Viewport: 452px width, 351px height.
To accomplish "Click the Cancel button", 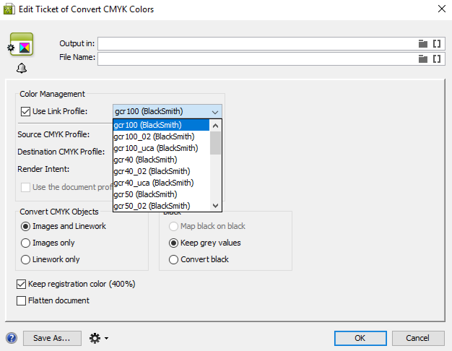I will click(418, 338).
